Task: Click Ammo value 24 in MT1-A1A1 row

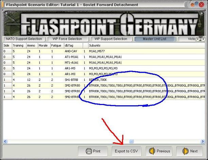Action: [32, 63]
